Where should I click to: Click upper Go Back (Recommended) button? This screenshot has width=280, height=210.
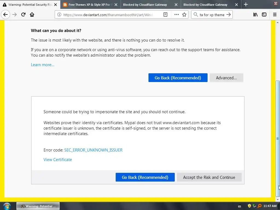178,78
